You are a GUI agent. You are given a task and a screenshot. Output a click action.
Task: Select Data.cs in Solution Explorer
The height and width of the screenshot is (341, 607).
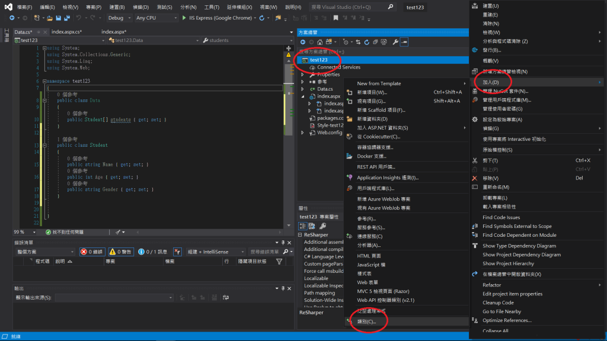325,89
